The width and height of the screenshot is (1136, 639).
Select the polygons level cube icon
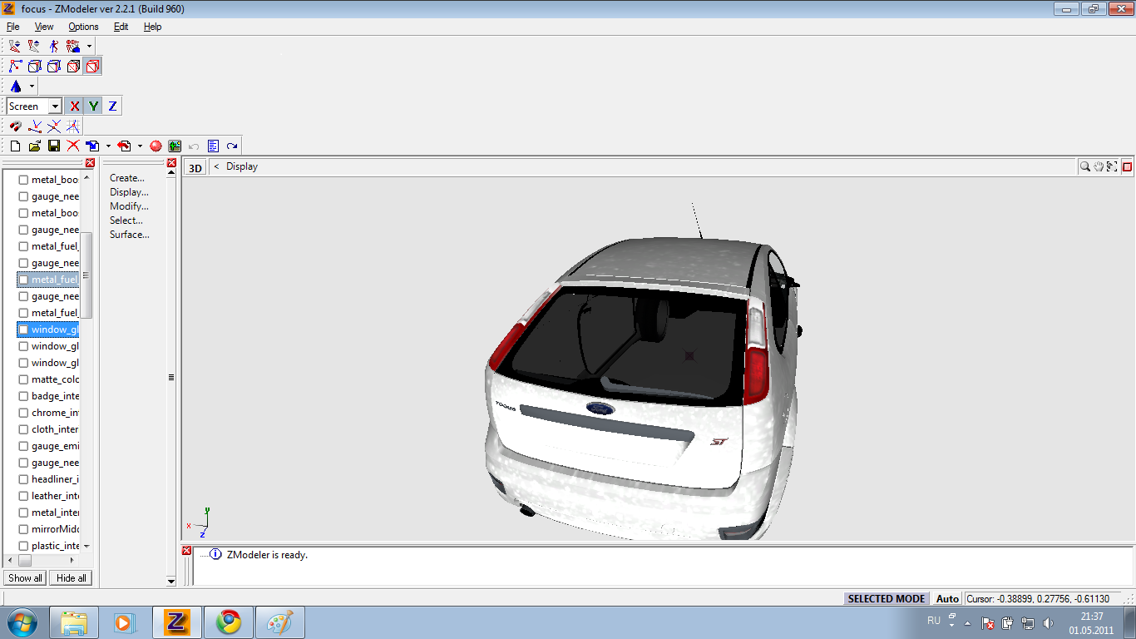pos(53,66)
